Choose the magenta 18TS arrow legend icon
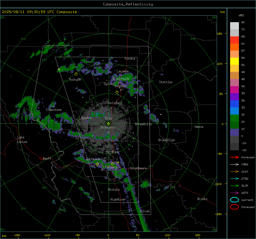The width and height of the screenshot is (256, 239). click(x=234, y=193)
